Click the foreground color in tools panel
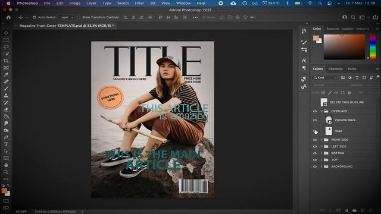The height and width of the screenshot is (214, 381). [x=4, y=191]
